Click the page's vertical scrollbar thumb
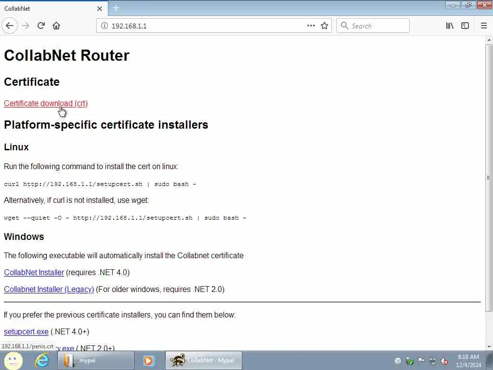The width and height of the screenshot is (493, 370). (x=489, y=178)
